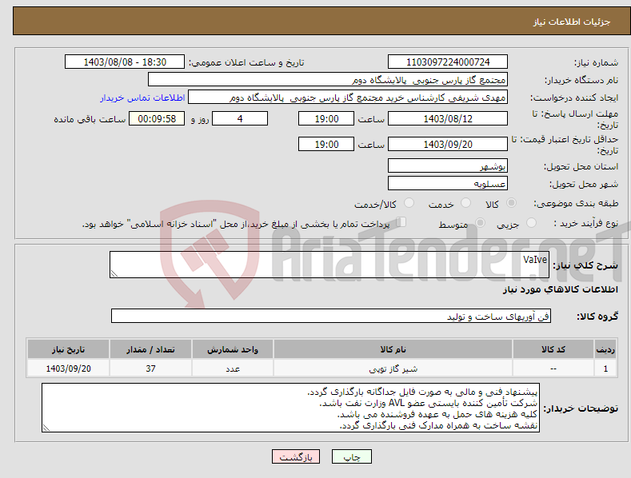631x478 pixels.
Task: Click the اطلاعات کالاهای مورد نیاز heading
Action: pyautogui.click(x=560, y=289)
